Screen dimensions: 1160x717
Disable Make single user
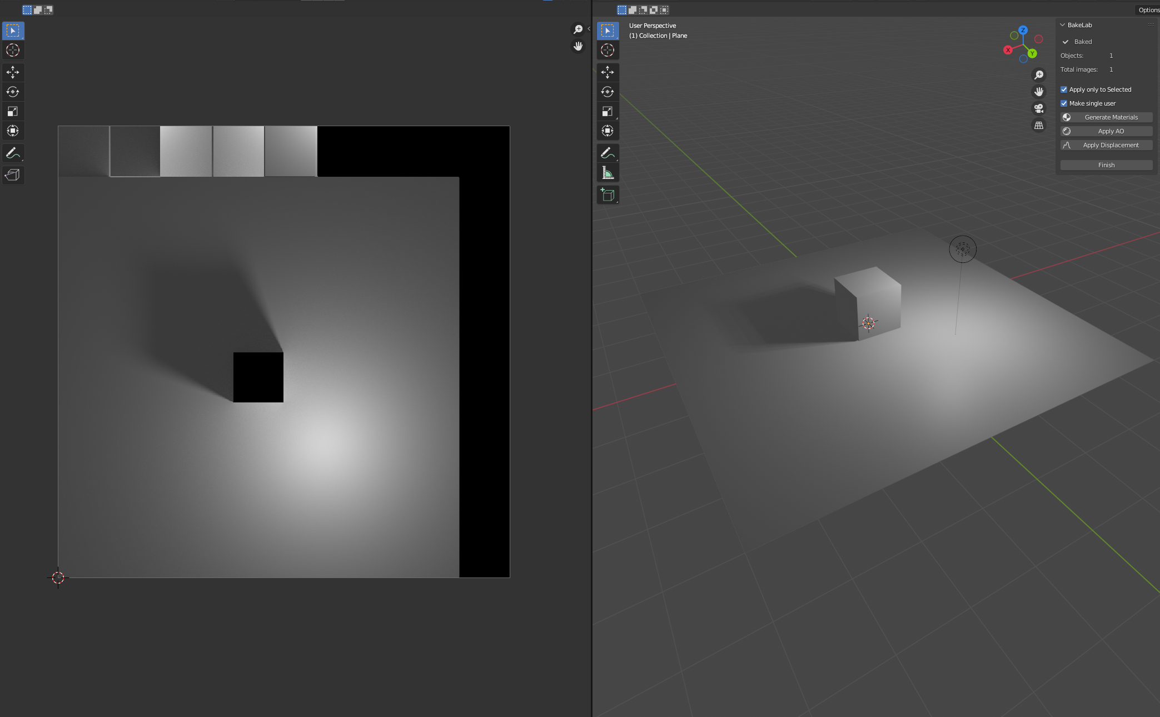coord(1064,103)
